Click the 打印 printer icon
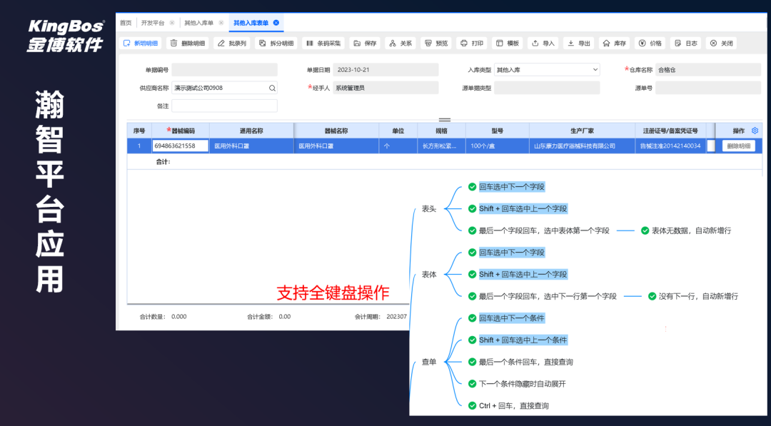The width and height of the screenshot is (771, 426). tap(463, 44)
